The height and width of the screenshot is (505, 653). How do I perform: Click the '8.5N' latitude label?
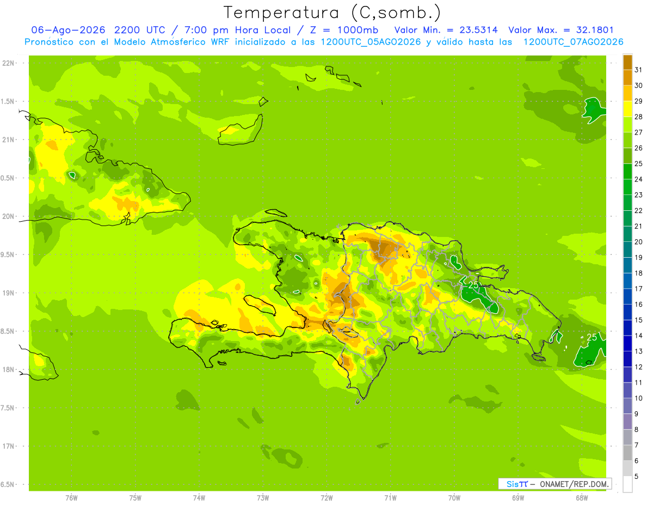[x=7, y=331]
